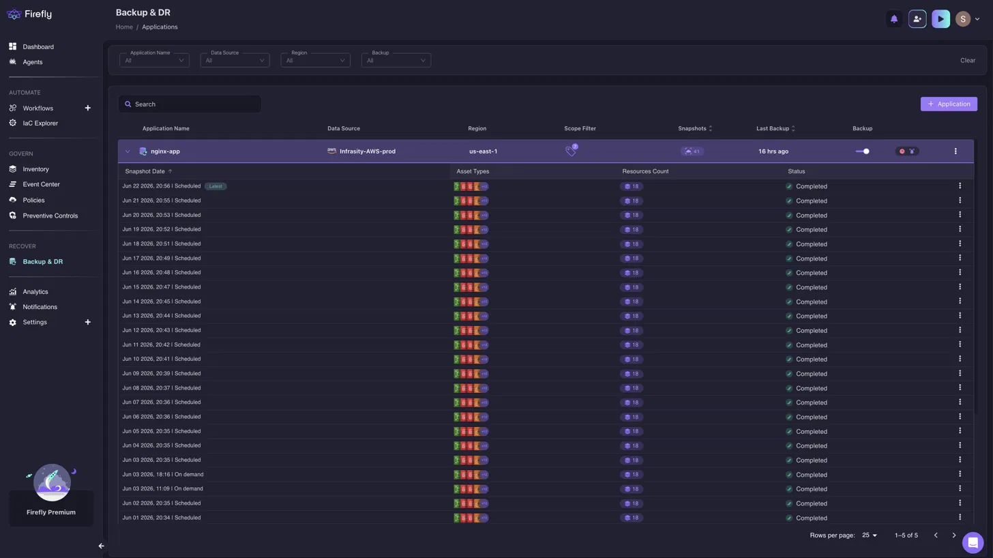Screen dimensions: 993x558
Task: Open the notifications bell in the header
Action: pyautogui.click(x=894, y=19)
